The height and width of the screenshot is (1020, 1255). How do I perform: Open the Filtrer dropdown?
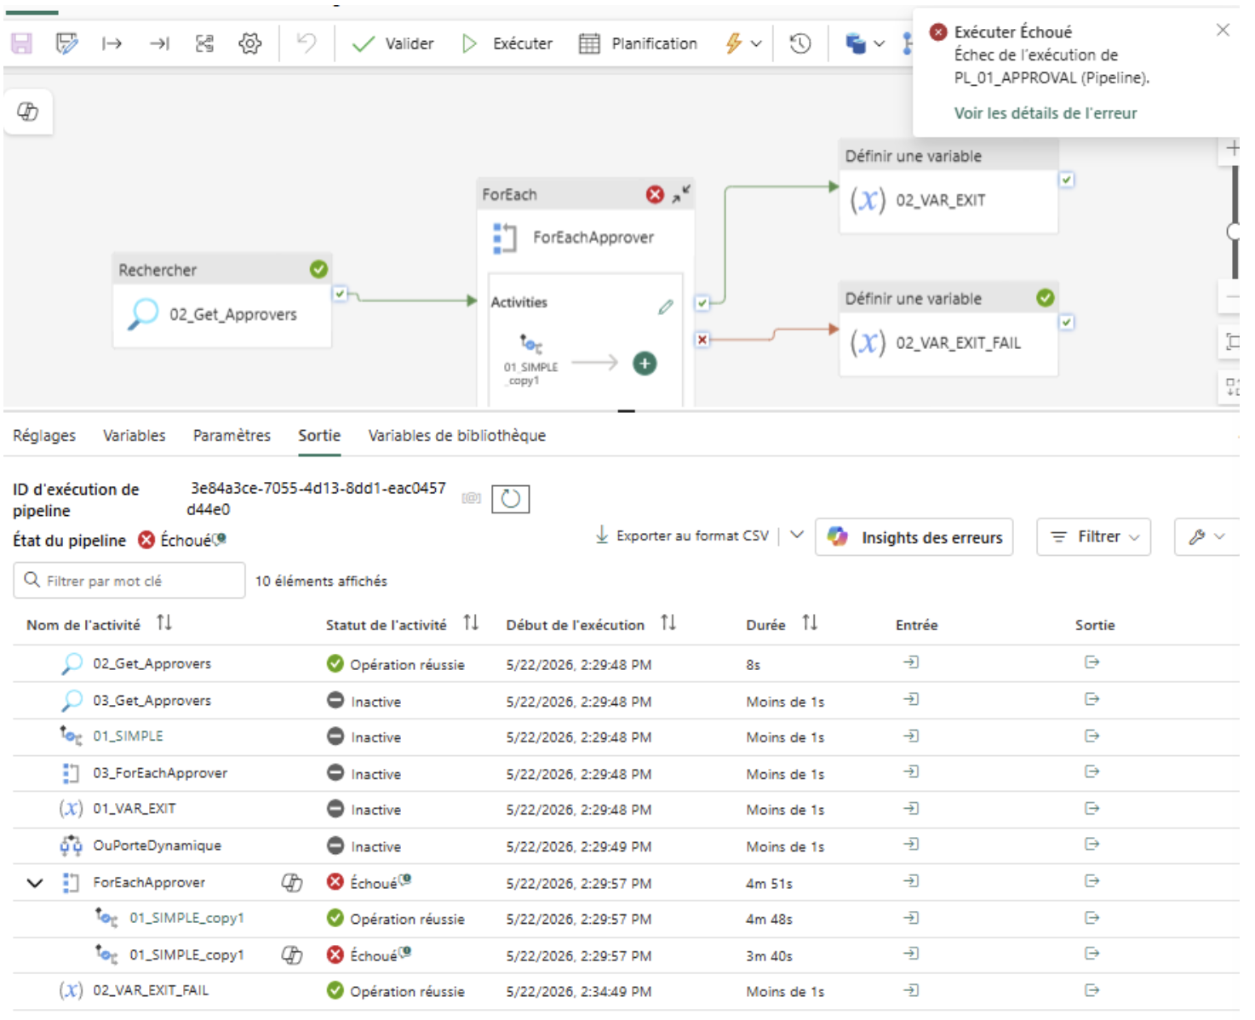click(x=1094, y=537)
